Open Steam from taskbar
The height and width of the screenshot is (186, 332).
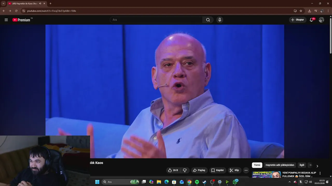tap(204, 182)
